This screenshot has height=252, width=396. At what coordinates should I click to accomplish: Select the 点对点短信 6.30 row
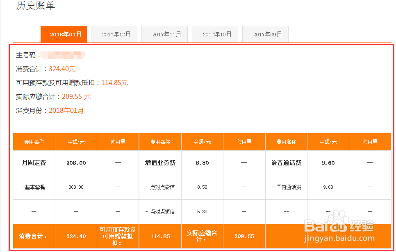click(x=160, y=212)
